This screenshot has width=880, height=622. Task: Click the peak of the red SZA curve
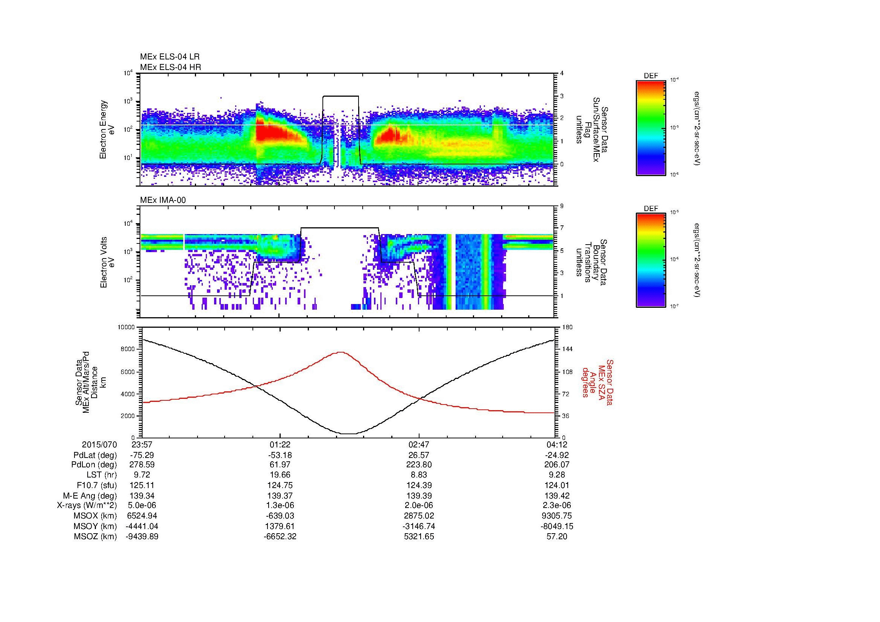coord(340,352)
